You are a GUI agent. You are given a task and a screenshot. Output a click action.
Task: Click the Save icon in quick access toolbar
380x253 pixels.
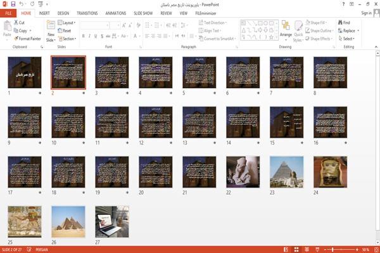pos(13,4)
